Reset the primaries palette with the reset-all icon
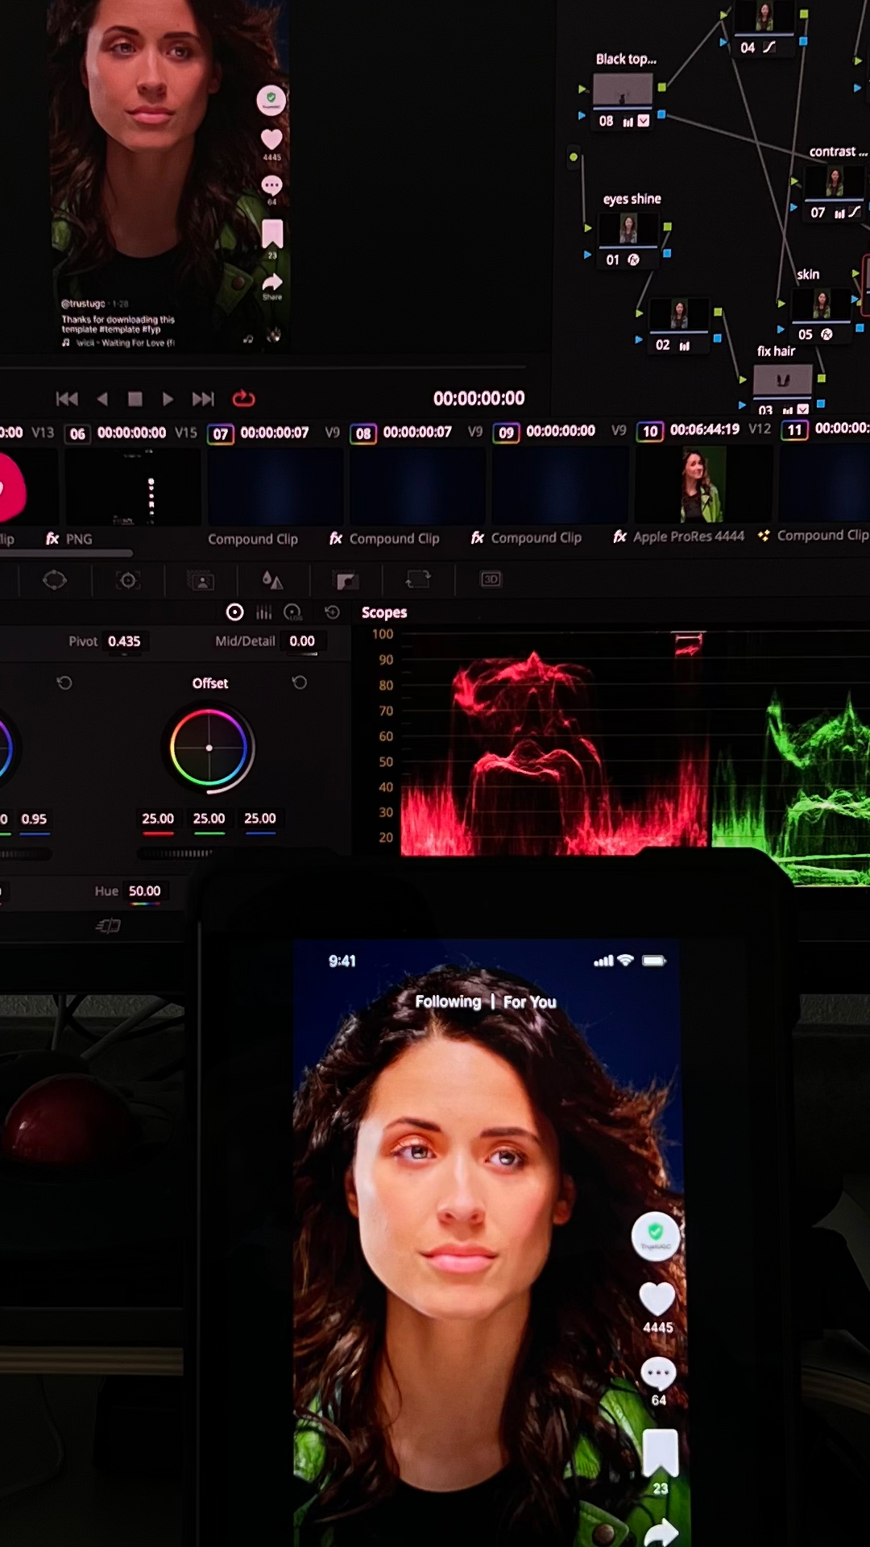Viewport: 870px width, 1547px height. 332,612
